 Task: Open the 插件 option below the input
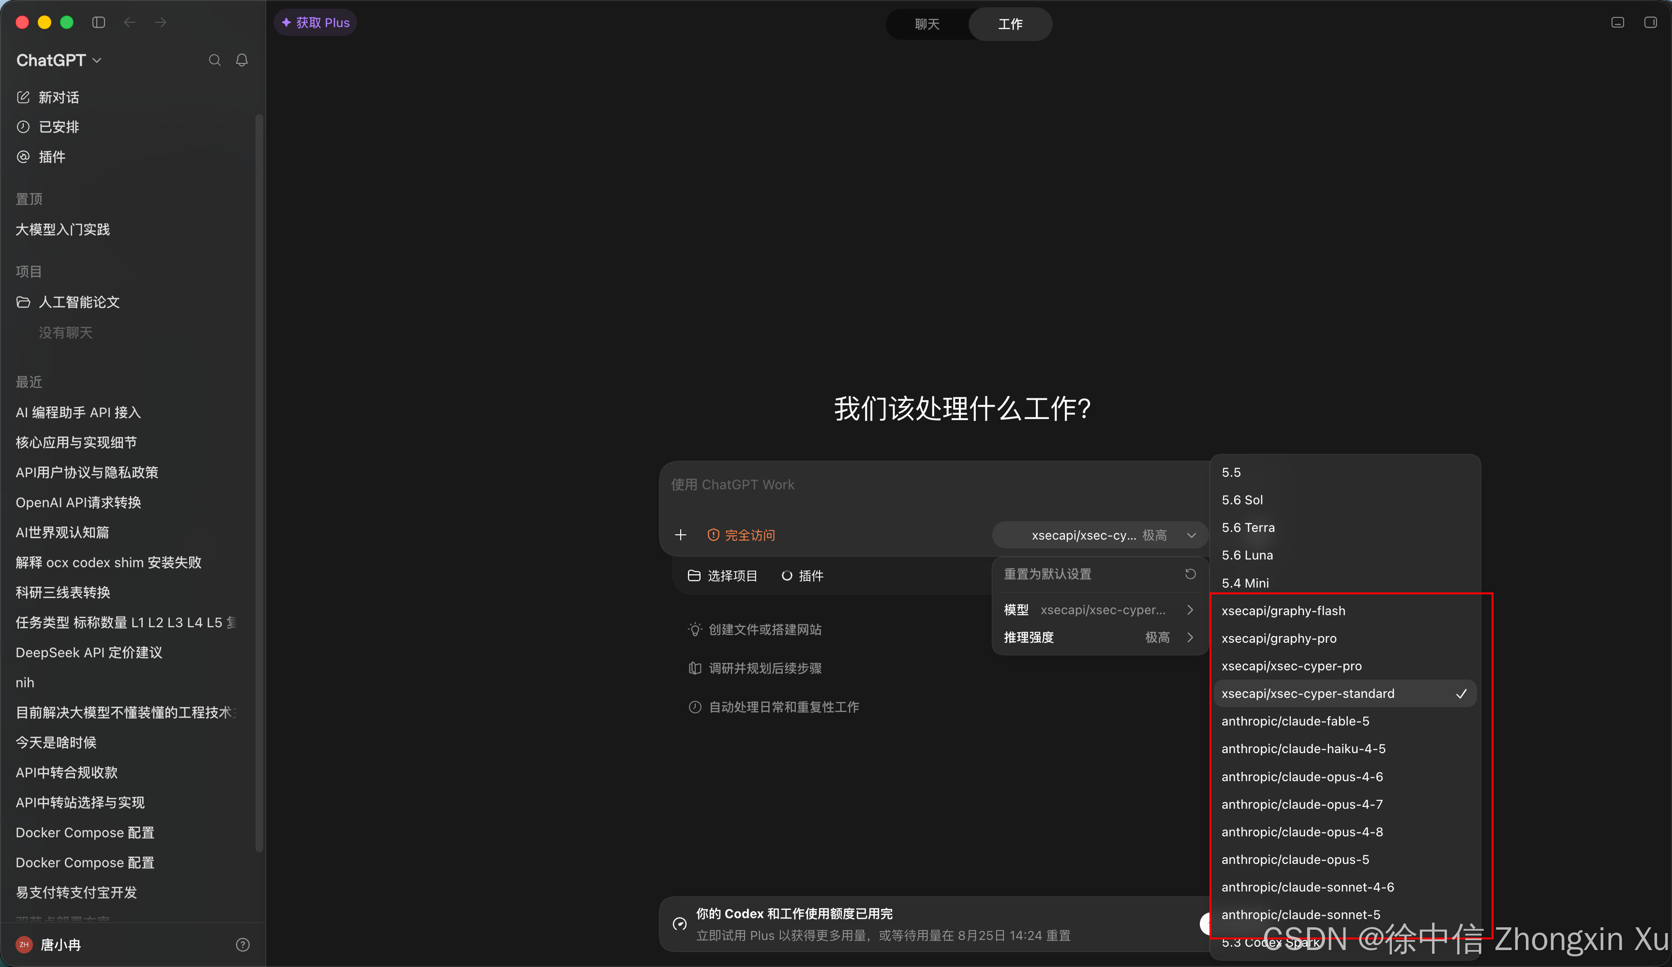[802, 576]
